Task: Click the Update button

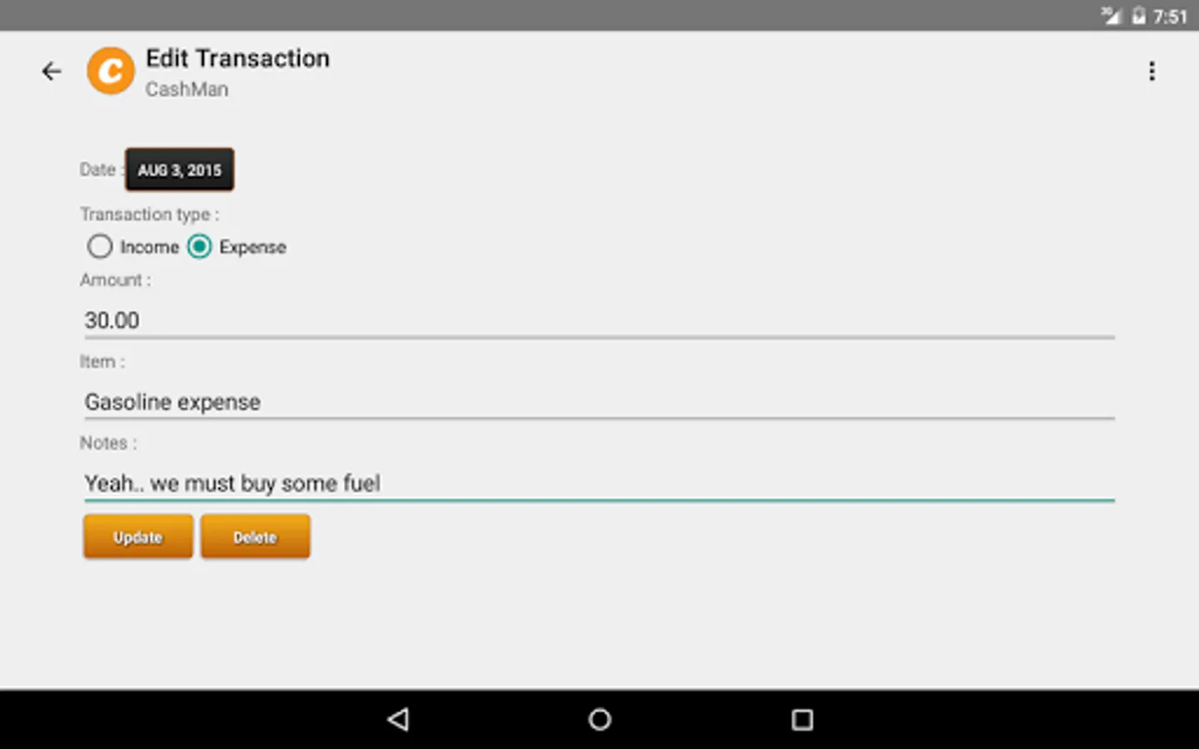Action: coord(138,537)
